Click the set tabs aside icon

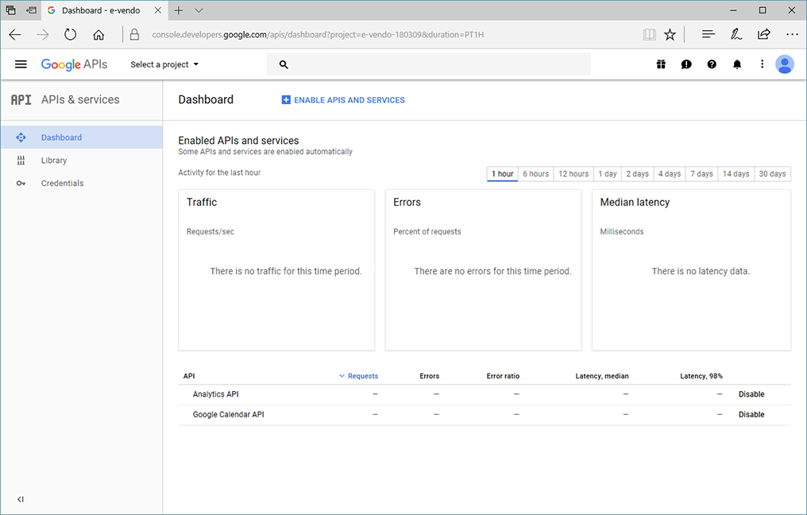click(32, 10)
